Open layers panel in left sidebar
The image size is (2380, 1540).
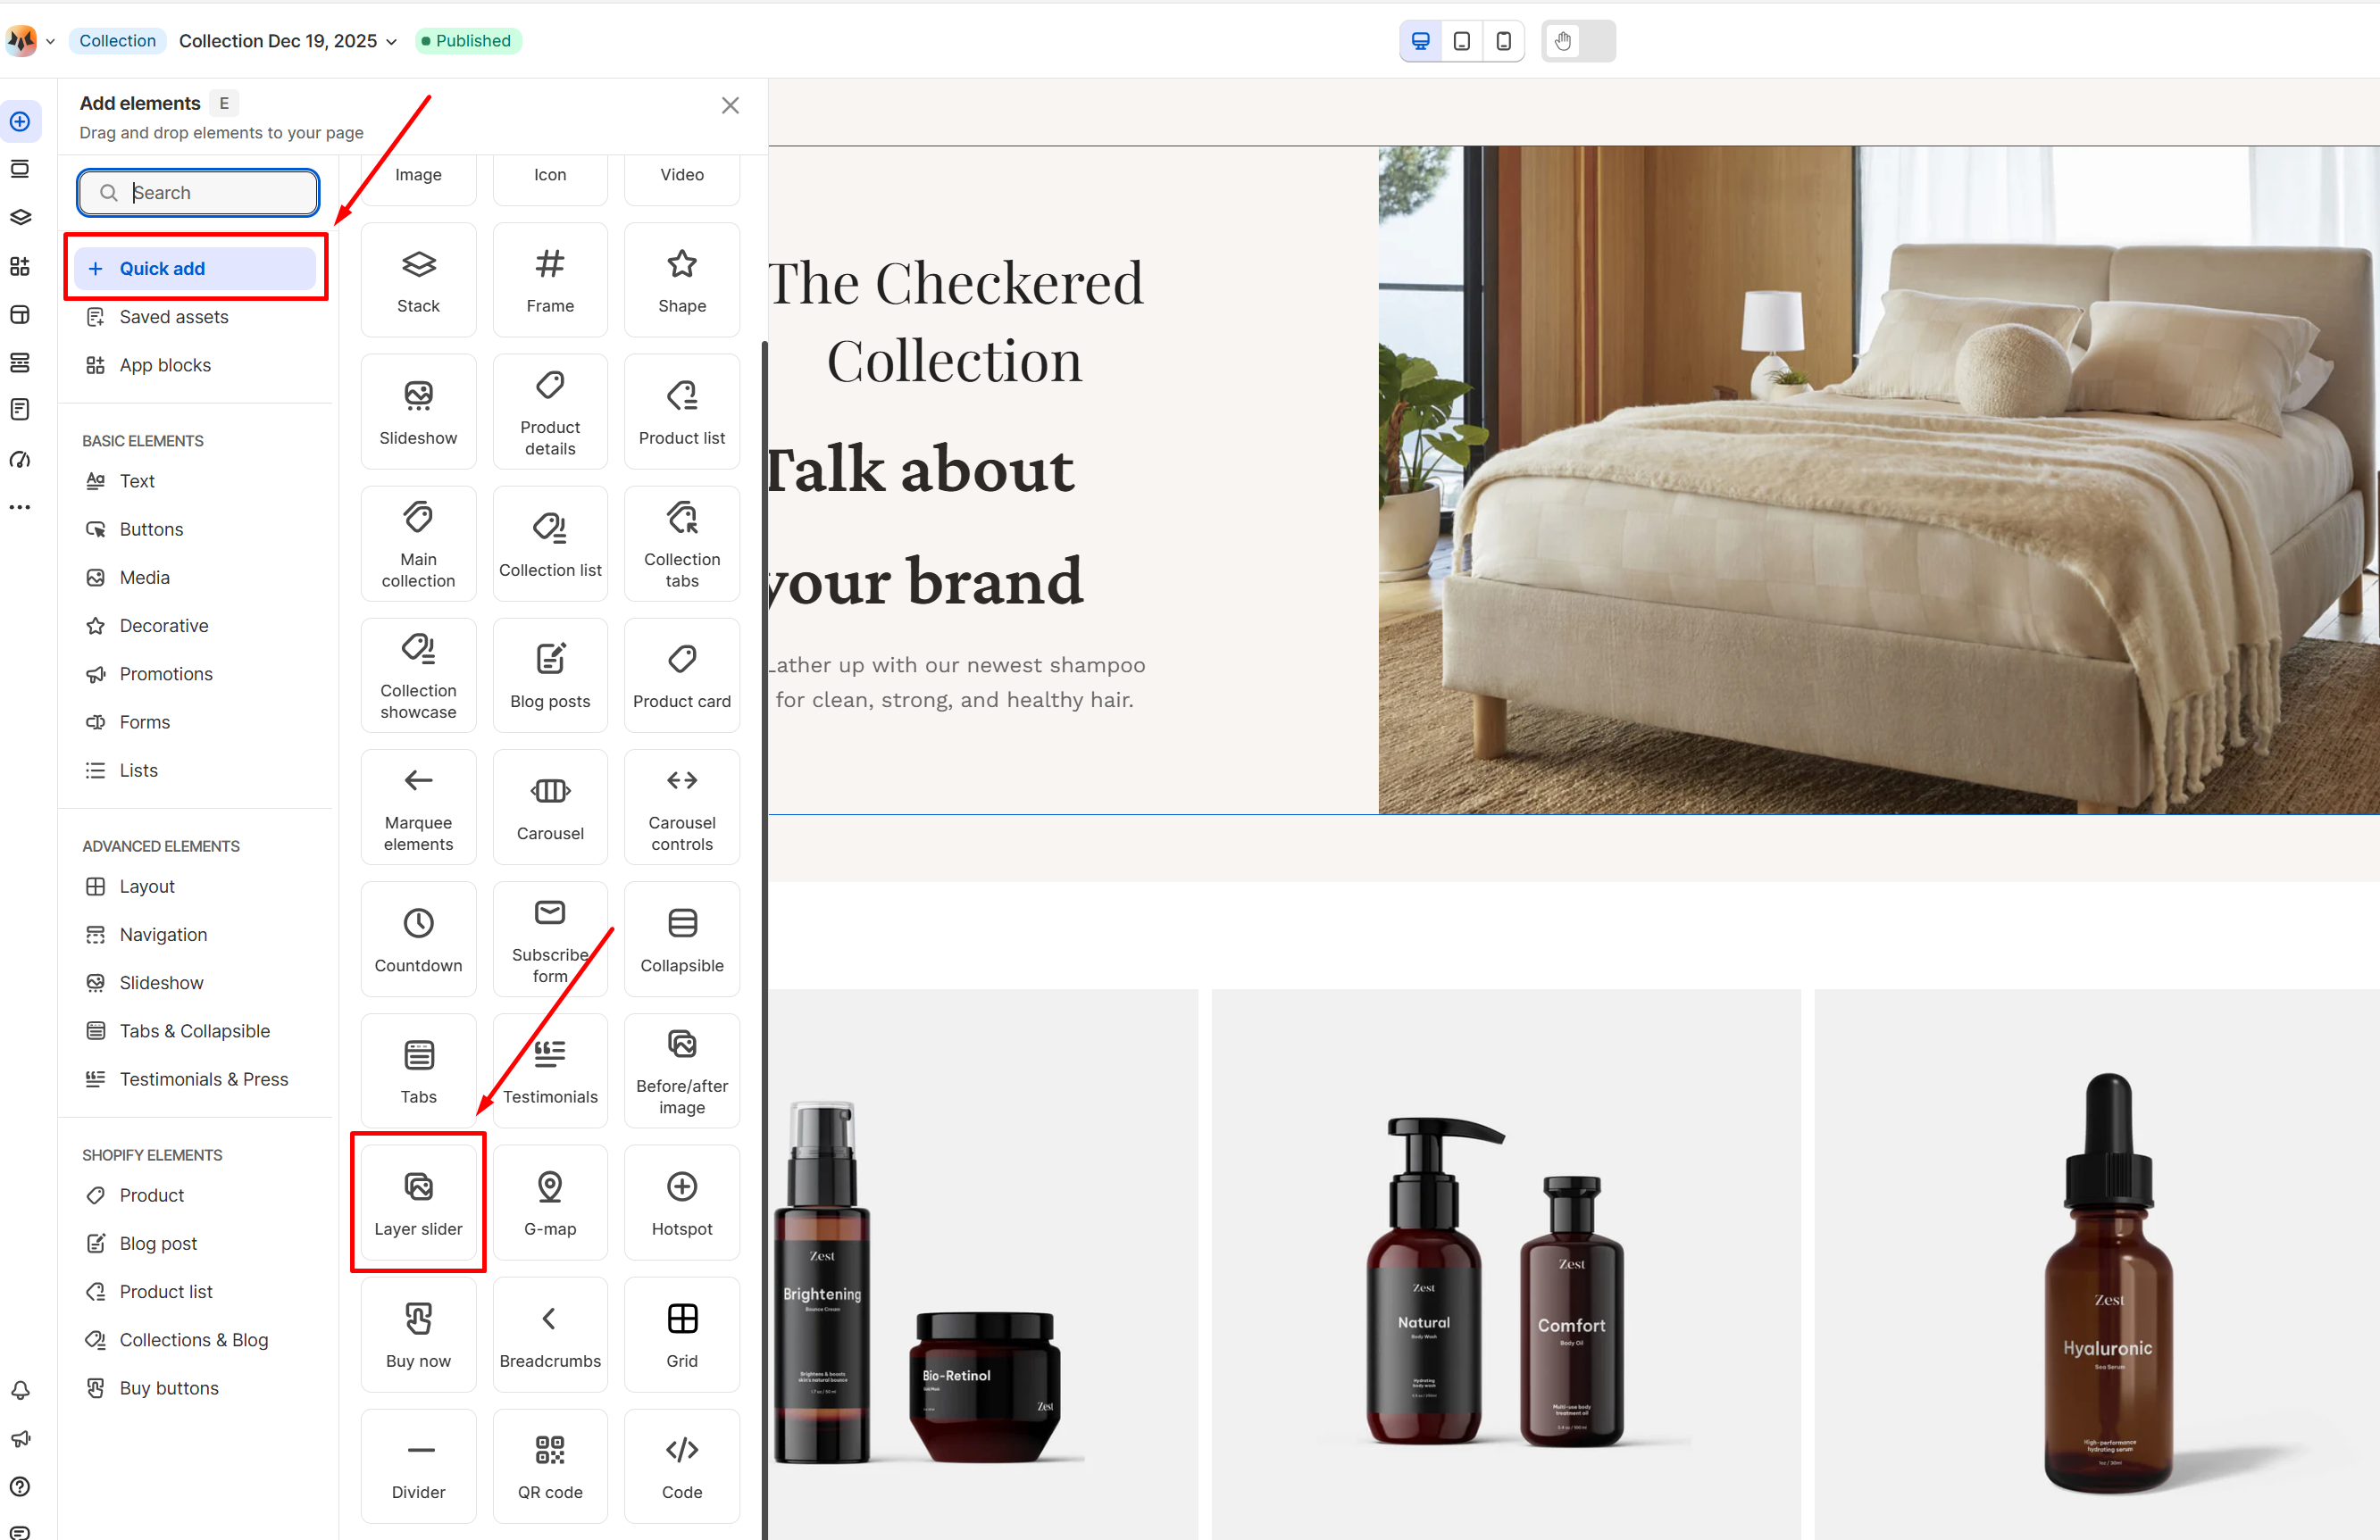coord(20,217)
